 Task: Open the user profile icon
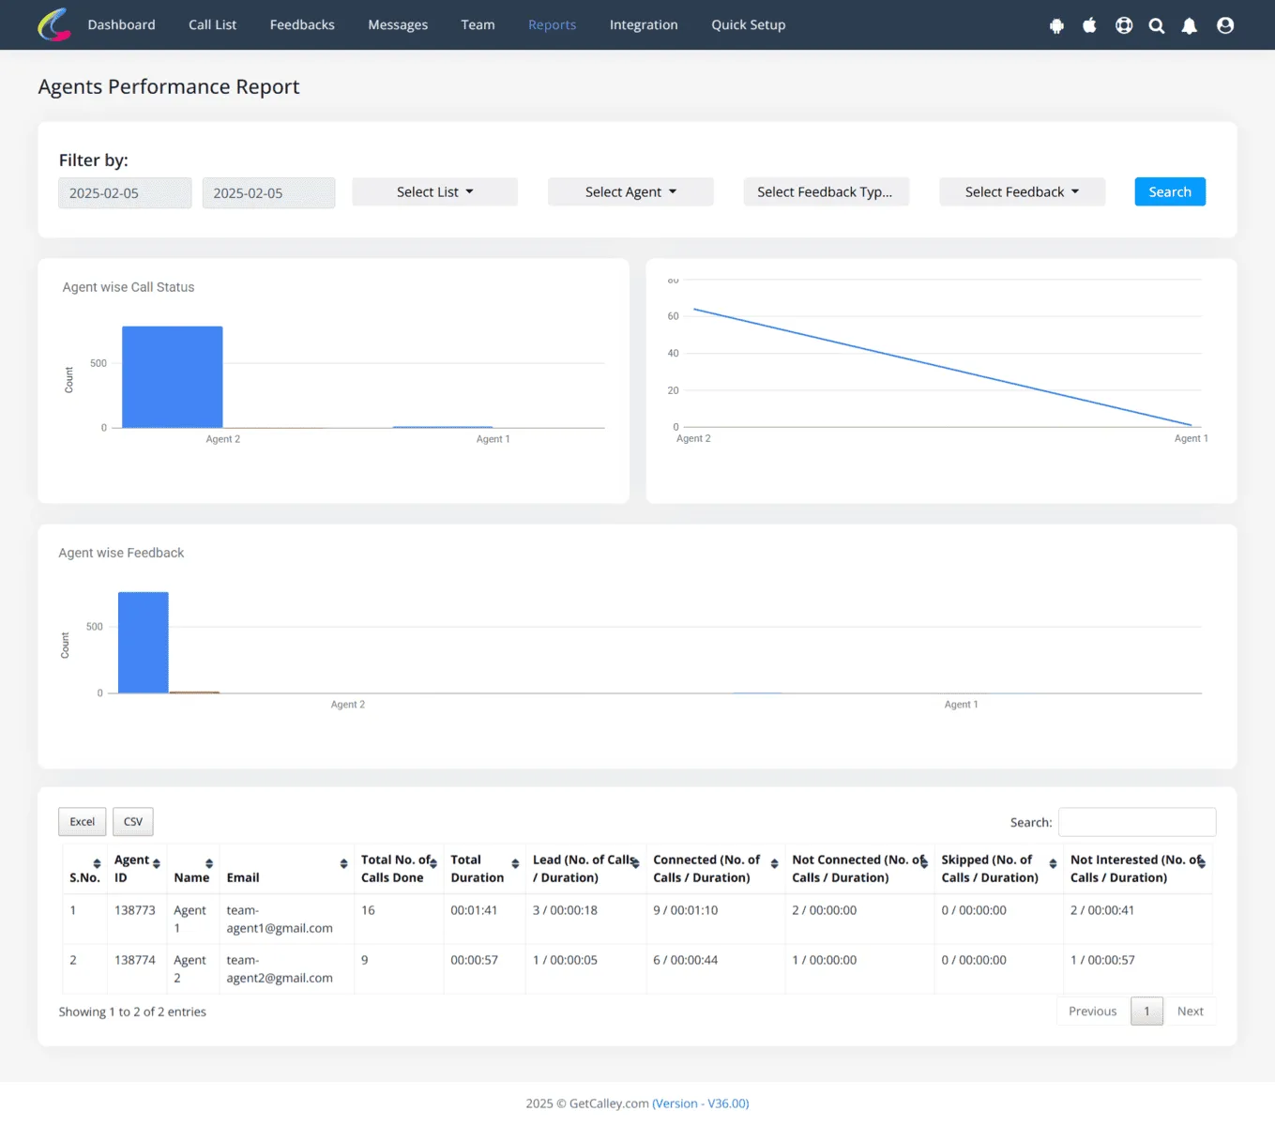point(1225,25)
